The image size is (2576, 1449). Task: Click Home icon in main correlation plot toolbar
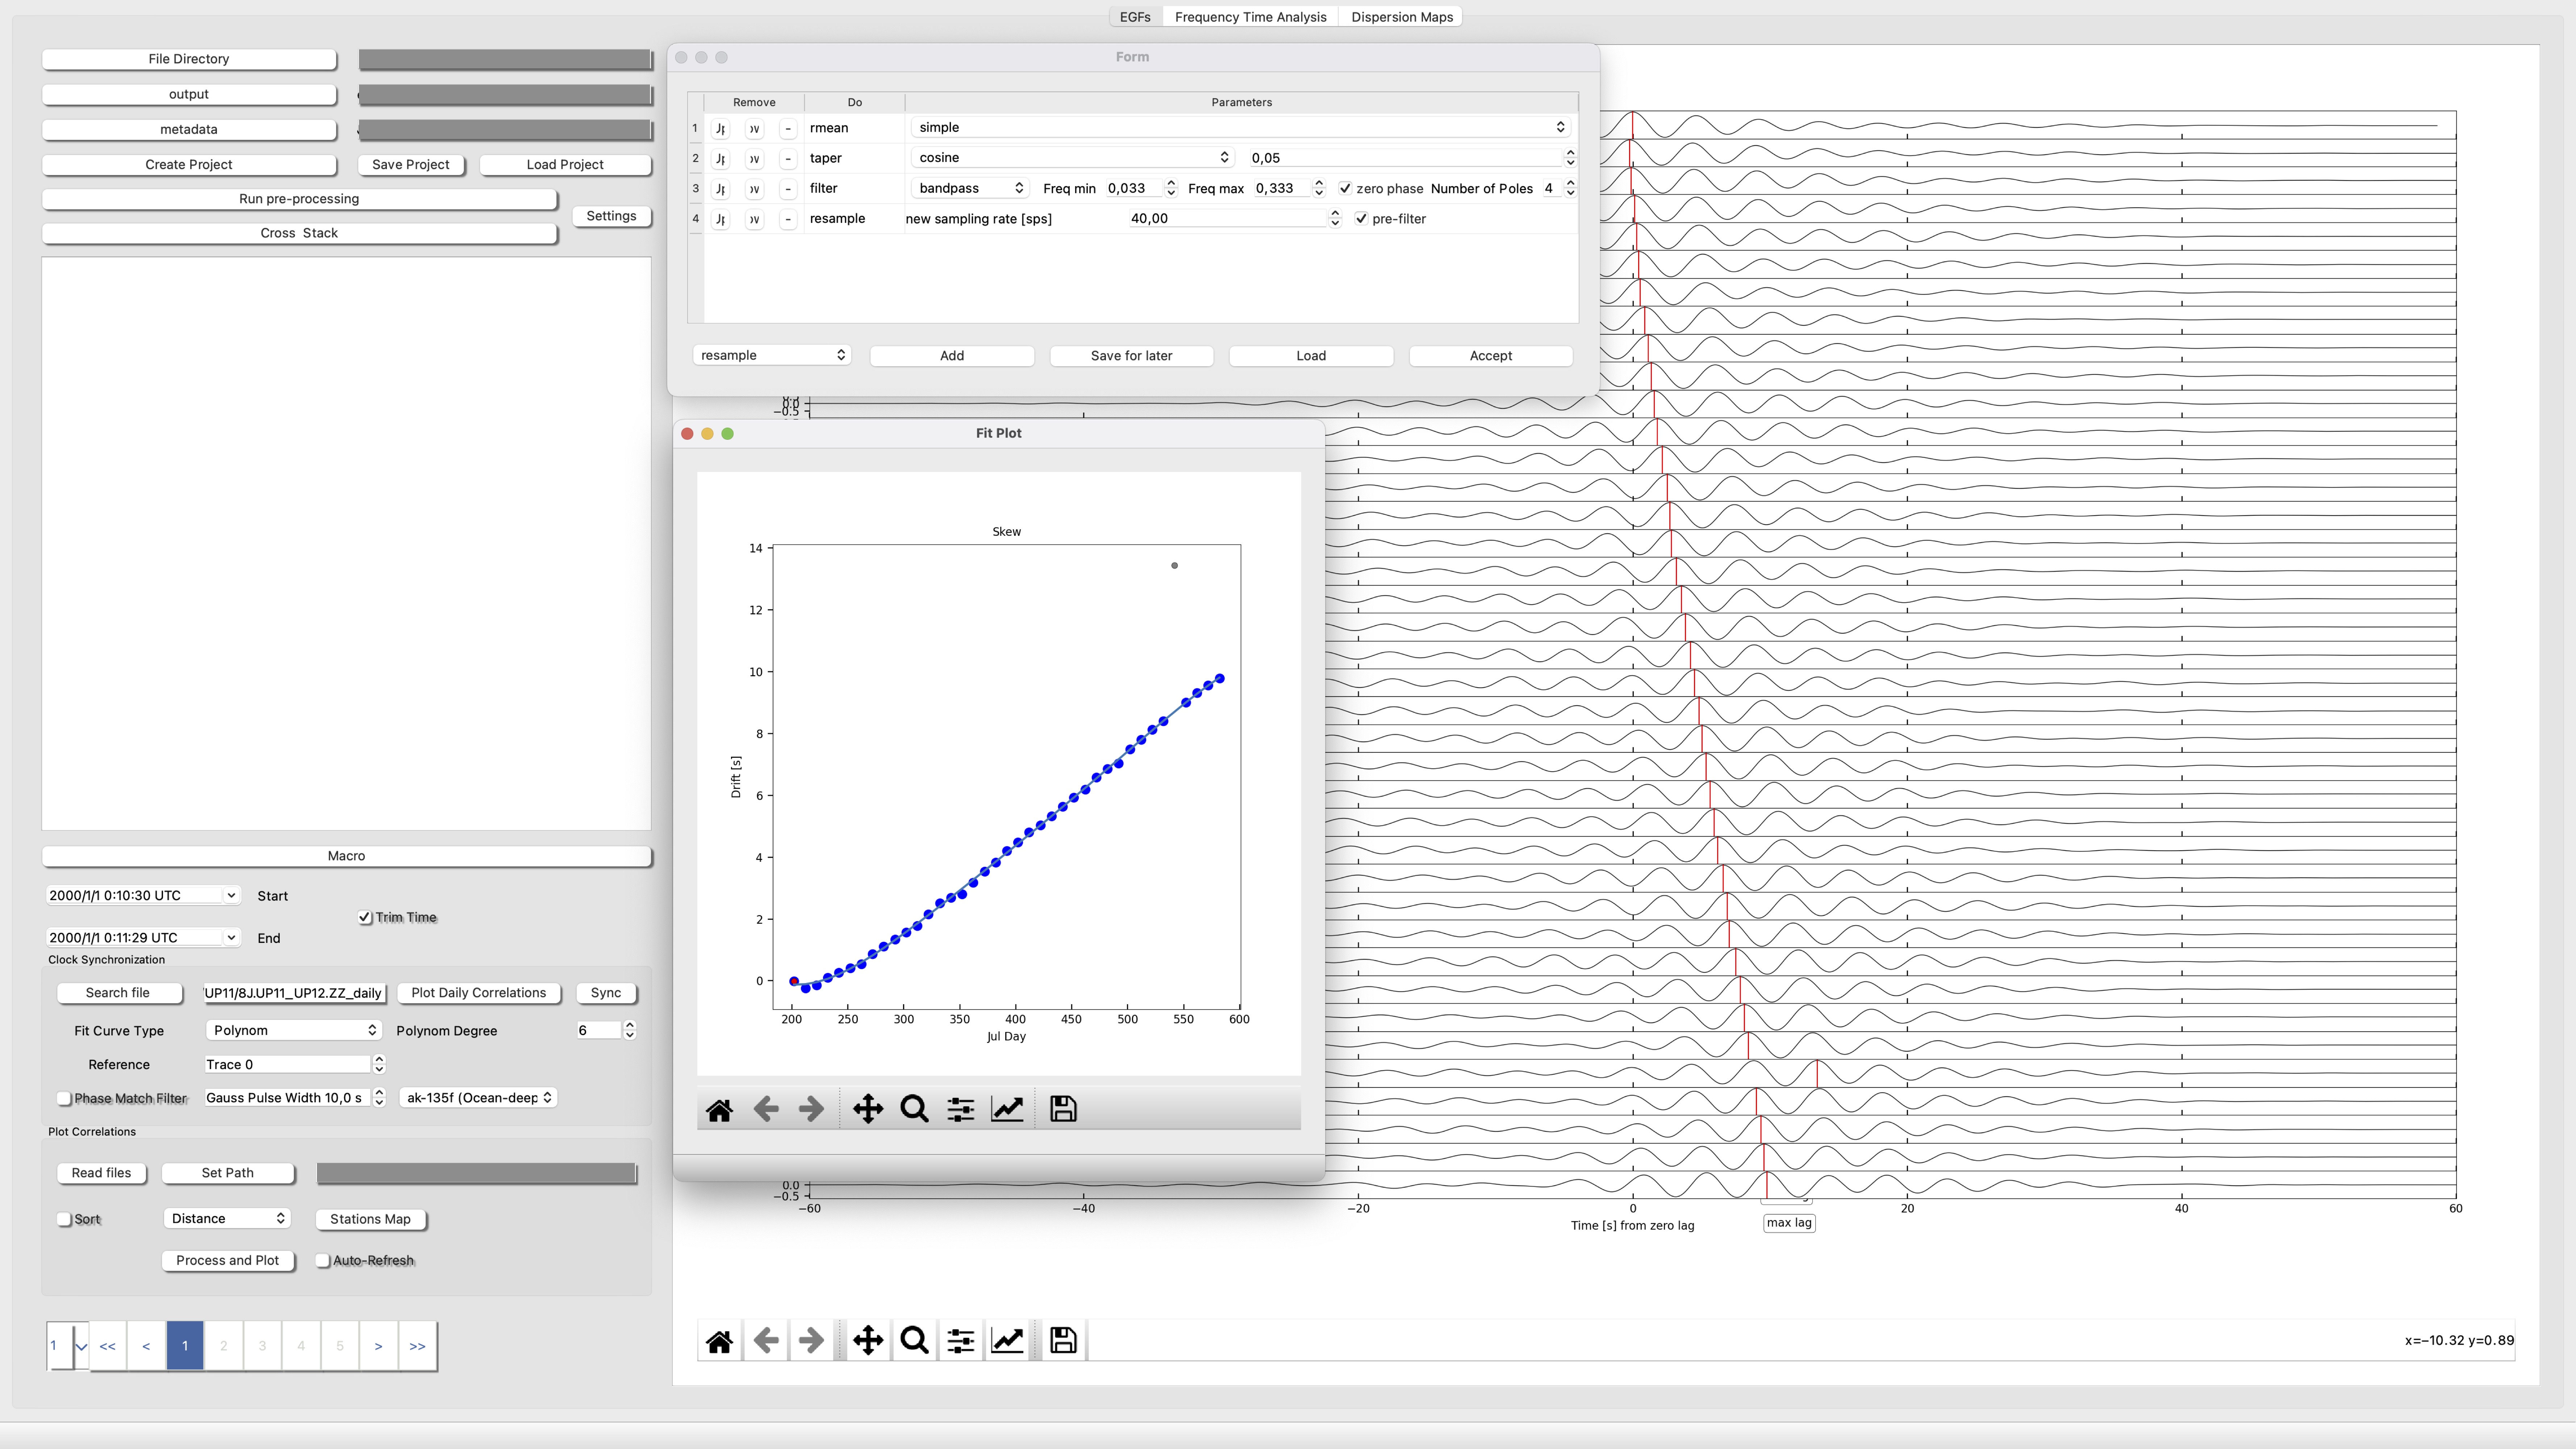coord(719,1341)
